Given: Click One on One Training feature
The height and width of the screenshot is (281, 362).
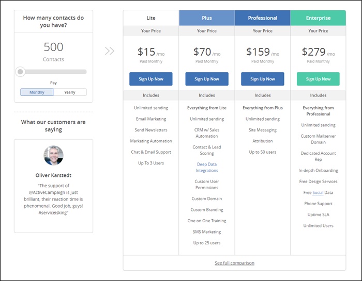Looking at the screenshot, I should 207,221.
